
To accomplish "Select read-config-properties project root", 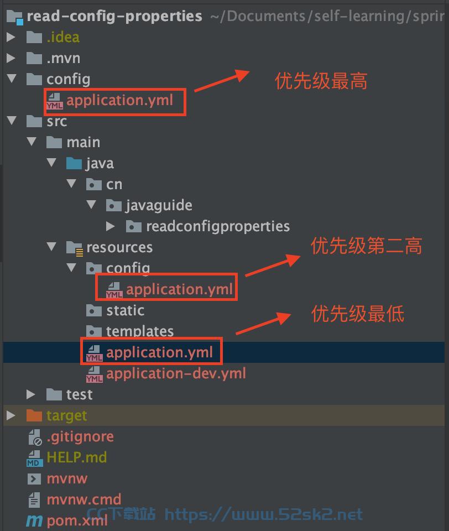I will click(114, 16).
